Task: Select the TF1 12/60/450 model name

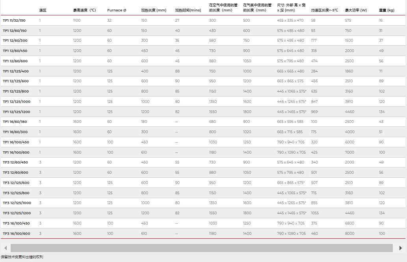Action: [15, 51]
